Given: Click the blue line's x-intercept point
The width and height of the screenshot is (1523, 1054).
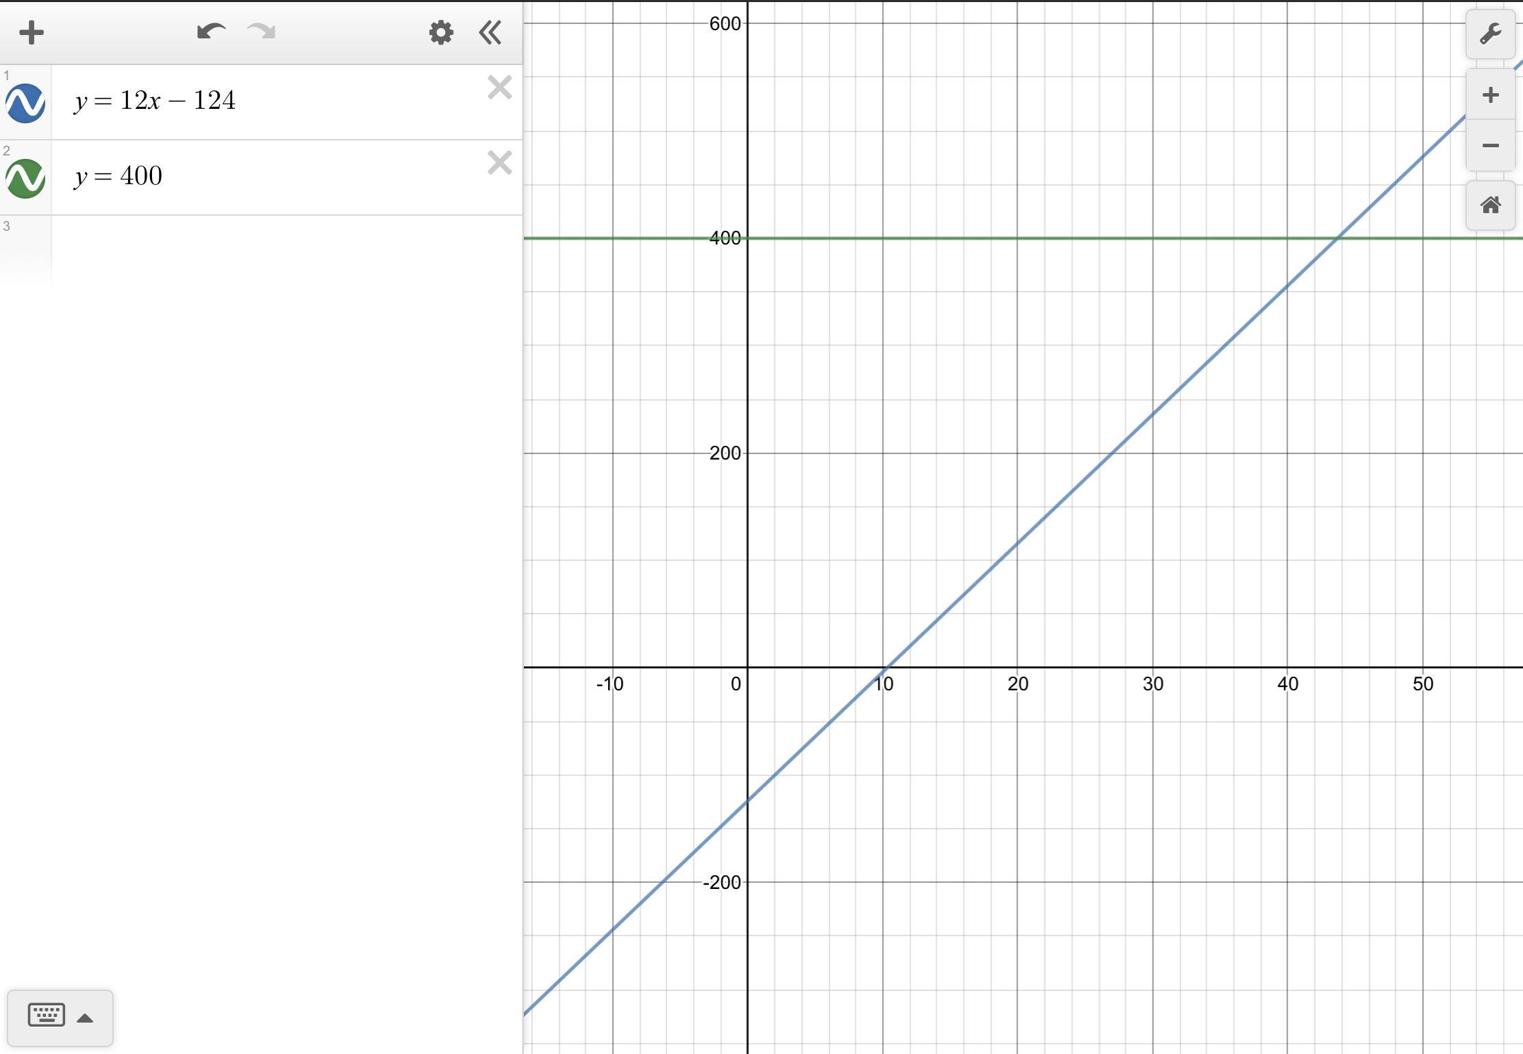Looking at the screenshot, I should 887,667.
